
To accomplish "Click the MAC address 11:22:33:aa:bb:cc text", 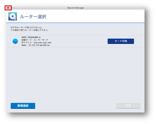I will tap(39, 45).
